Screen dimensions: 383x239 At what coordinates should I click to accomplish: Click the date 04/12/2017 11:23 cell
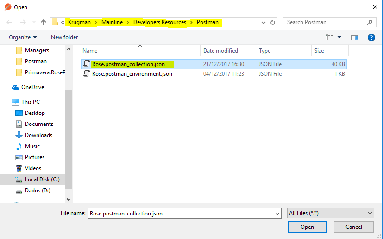[x=224, y=74]
